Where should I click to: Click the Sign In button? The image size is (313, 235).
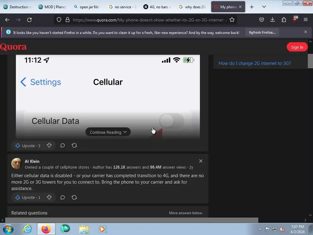297,47
